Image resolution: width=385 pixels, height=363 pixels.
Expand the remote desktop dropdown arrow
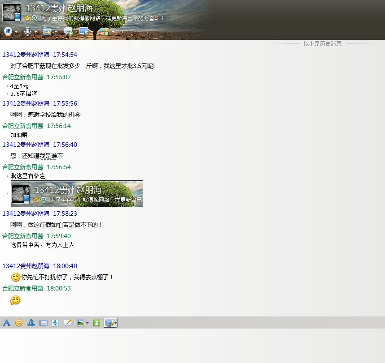(92, 32)
